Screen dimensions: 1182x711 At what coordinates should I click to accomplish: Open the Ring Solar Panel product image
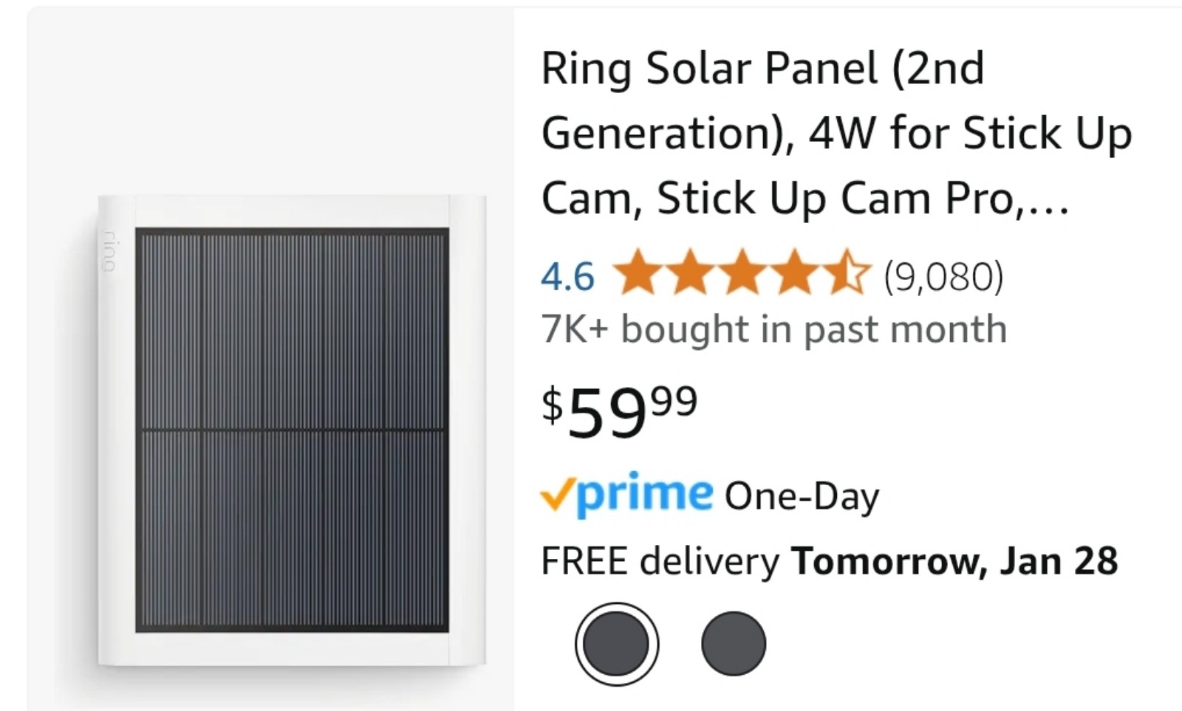291,430
